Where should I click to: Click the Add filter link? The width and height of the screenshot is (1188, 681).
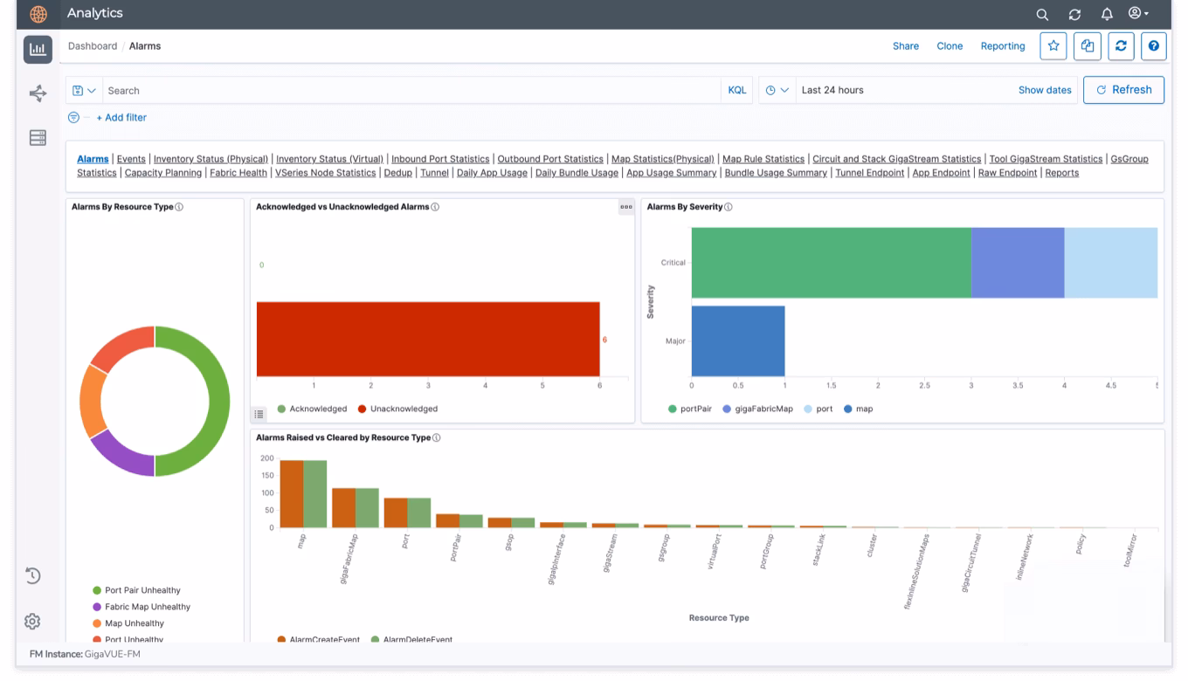click(121, 118)
